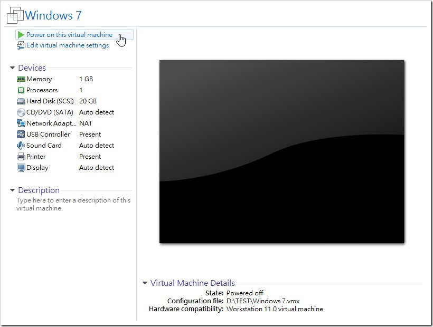Viewport: 433px width, 327px height.
Task: Open the Network Adapter device entry
Action: (x=51, y=123)
